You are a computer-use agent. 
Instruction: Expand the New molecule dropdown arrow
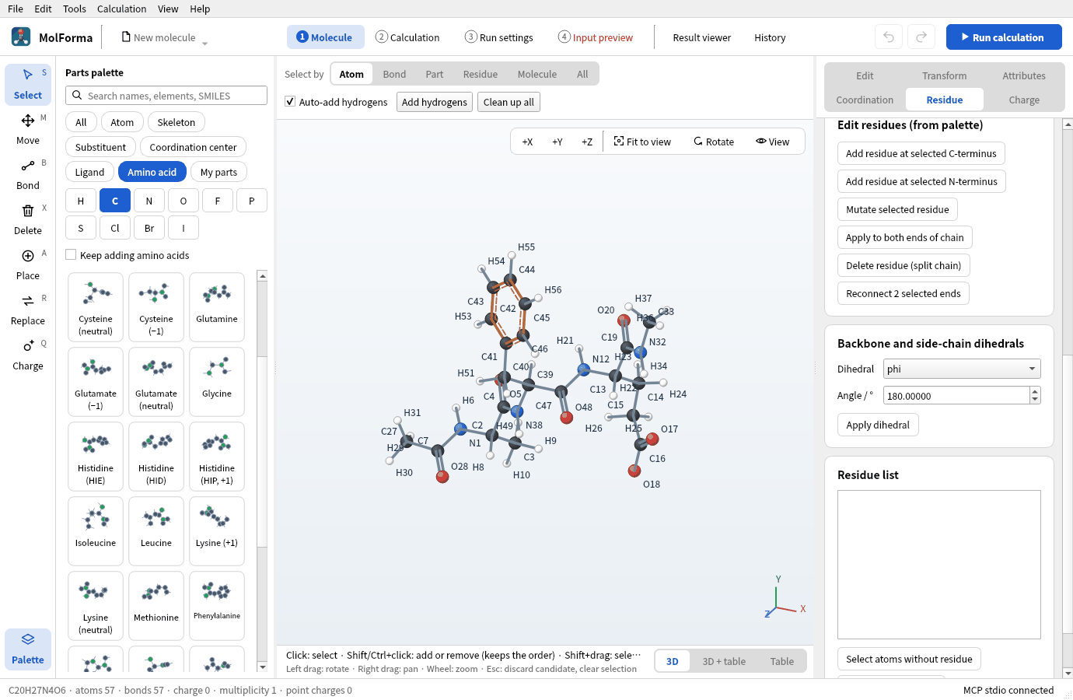tap(205, 43)
